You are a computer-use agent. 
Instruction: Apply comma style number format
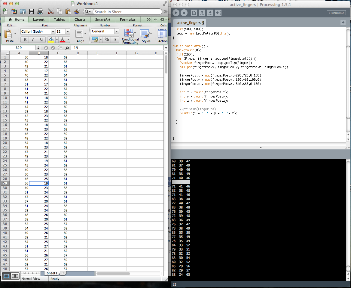pyautogui.click(x=115, y=40)
